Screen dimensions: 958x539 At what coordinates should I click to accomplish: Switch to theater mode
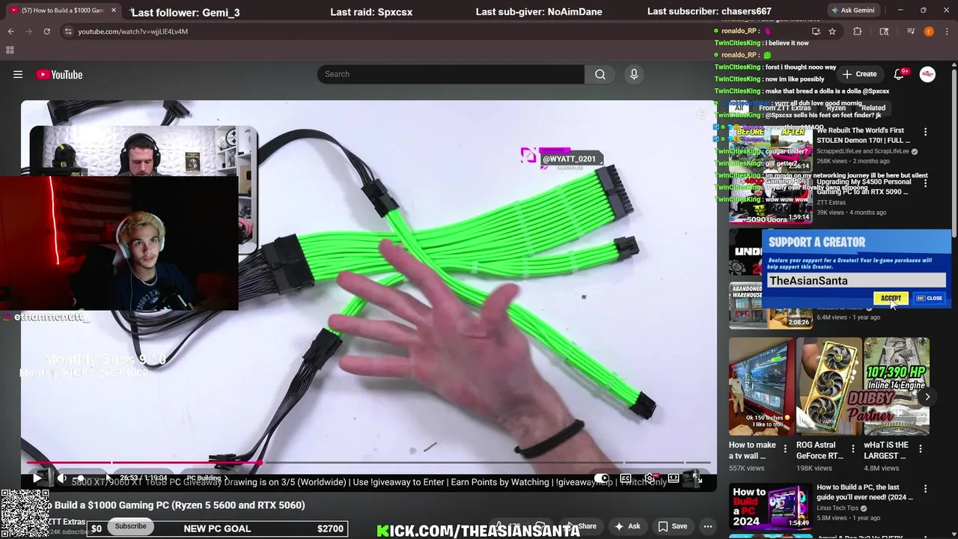click(x=674, y=478)
